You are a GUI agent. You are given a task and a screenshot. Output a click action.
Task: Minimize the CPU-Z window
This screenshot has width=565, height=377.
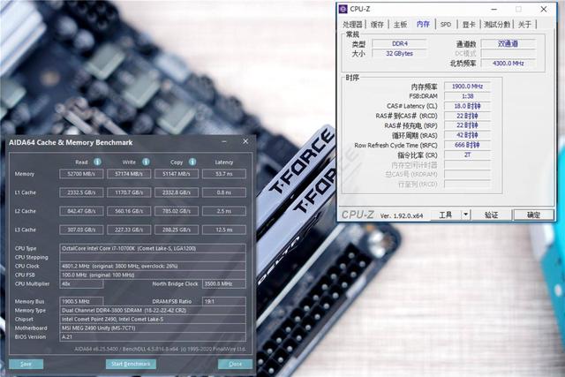494,10
